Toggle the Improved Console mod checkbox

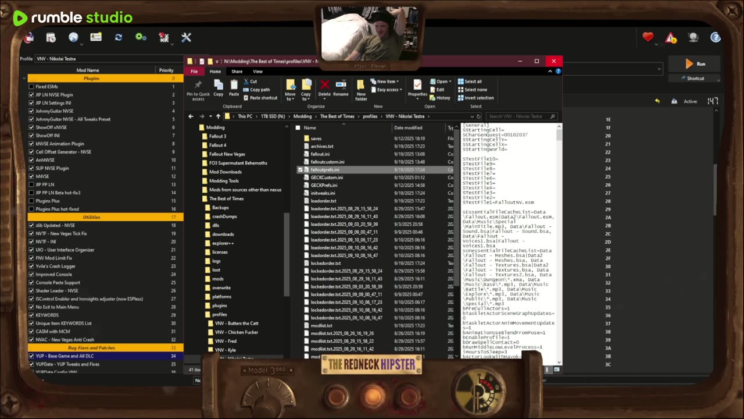31,274
